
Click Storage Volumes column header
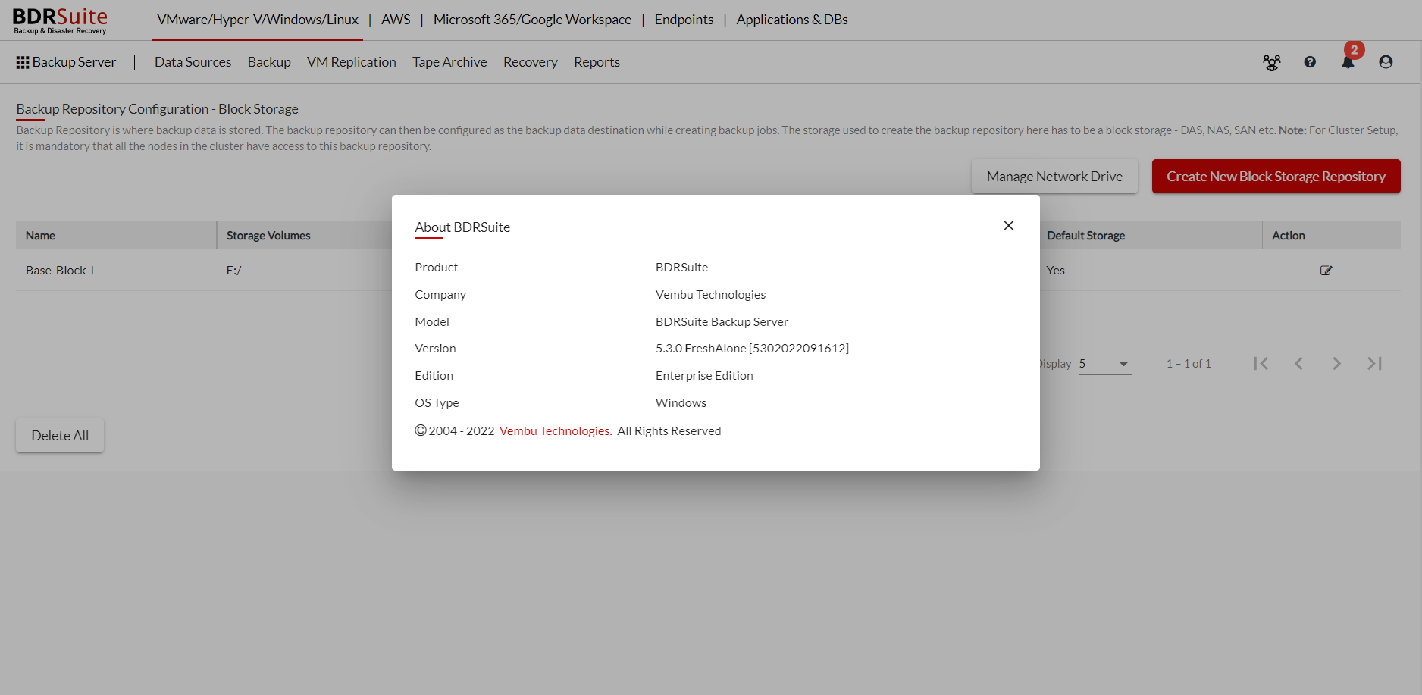click(268, 236)
